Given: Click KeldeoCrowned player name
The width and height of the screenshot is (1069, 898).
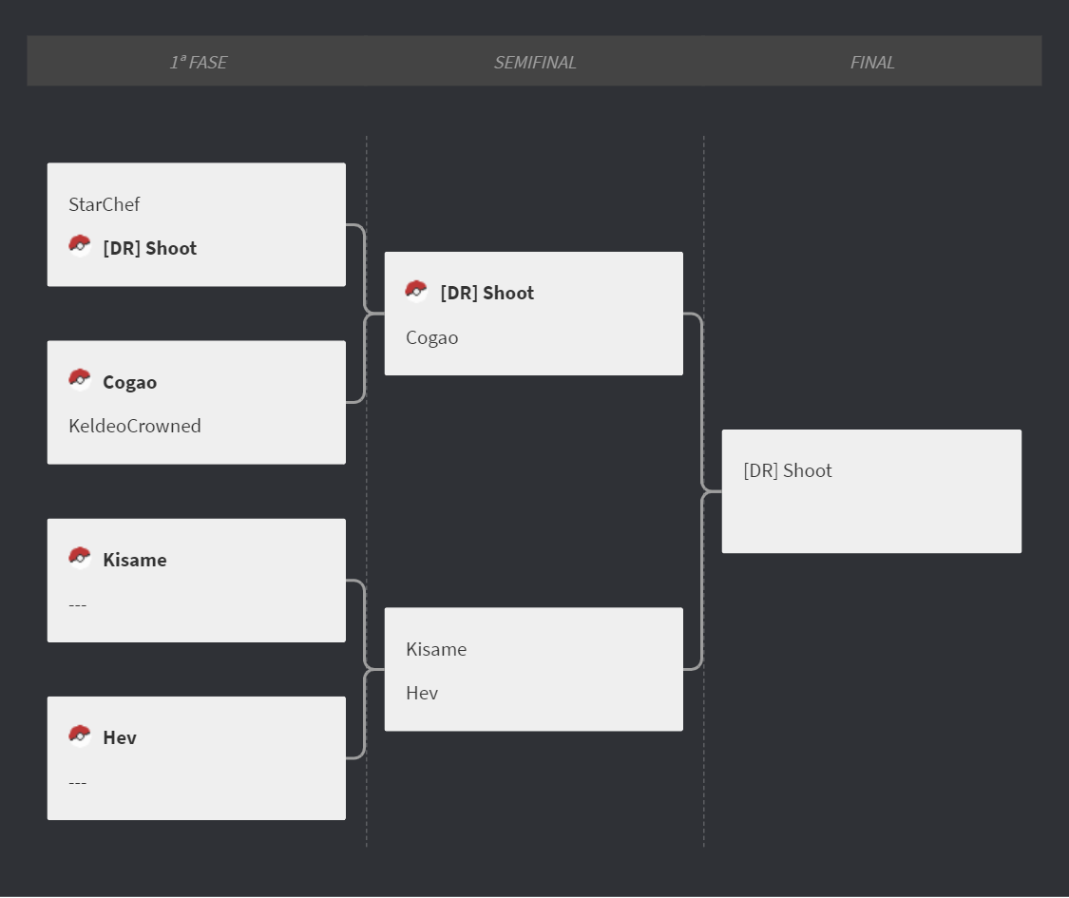Looking at the screenshot, I should (x=135, y=426).
